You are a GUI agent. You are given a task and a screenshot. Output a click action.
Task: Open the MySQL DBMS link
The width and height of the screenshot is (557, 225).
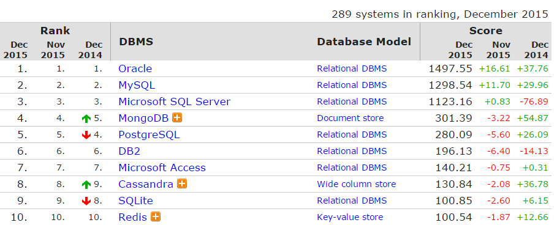(x=137, y=85)
